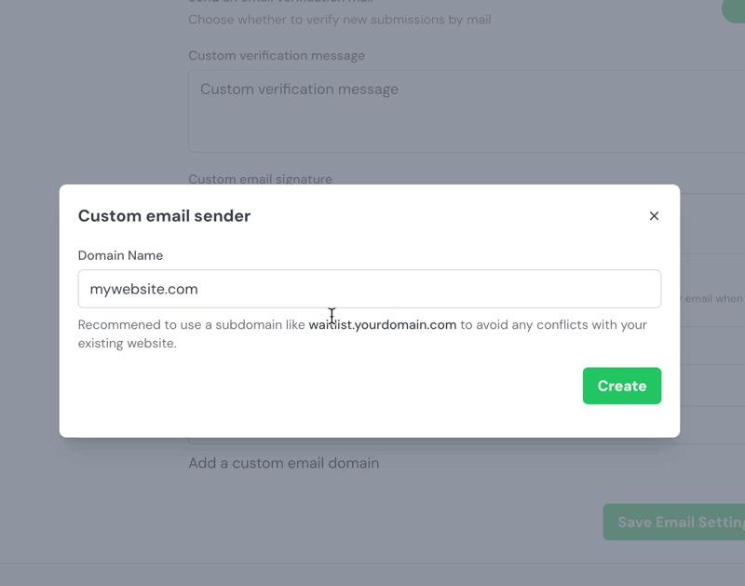Close the Custom email sender dialog

tap(654, 215)
